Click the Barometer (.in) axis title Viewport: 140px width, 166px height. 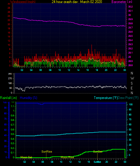pos(122,2)
